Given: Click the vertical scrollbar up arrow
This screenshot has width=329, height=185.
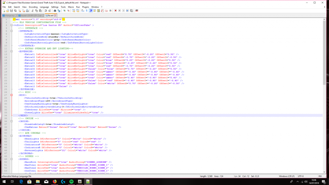Looking at the screenshot, I should pos(324,19).
